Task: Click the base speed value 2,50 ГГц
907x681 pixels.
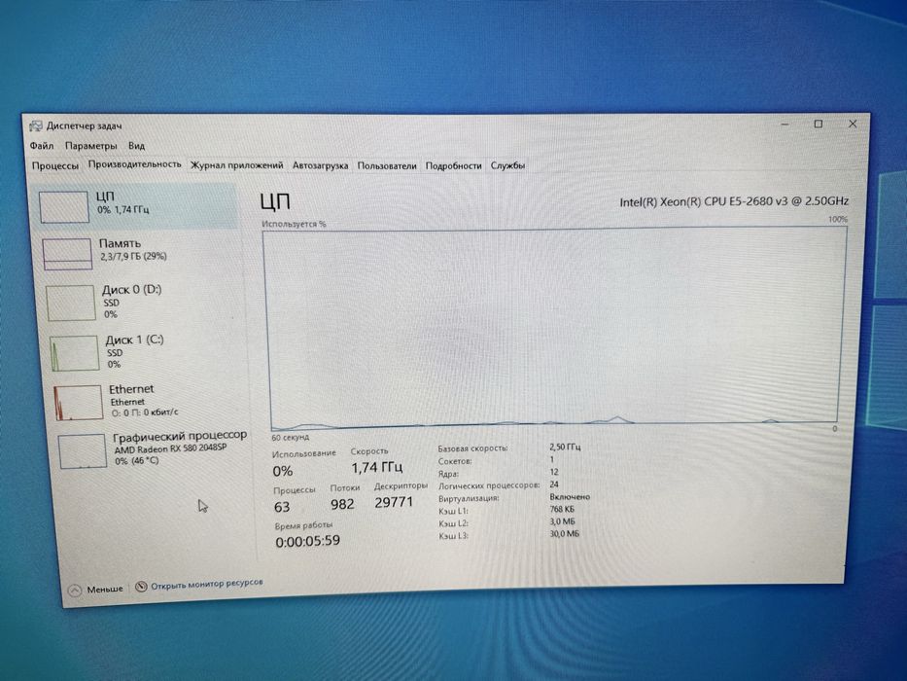Action: point(565,448)
